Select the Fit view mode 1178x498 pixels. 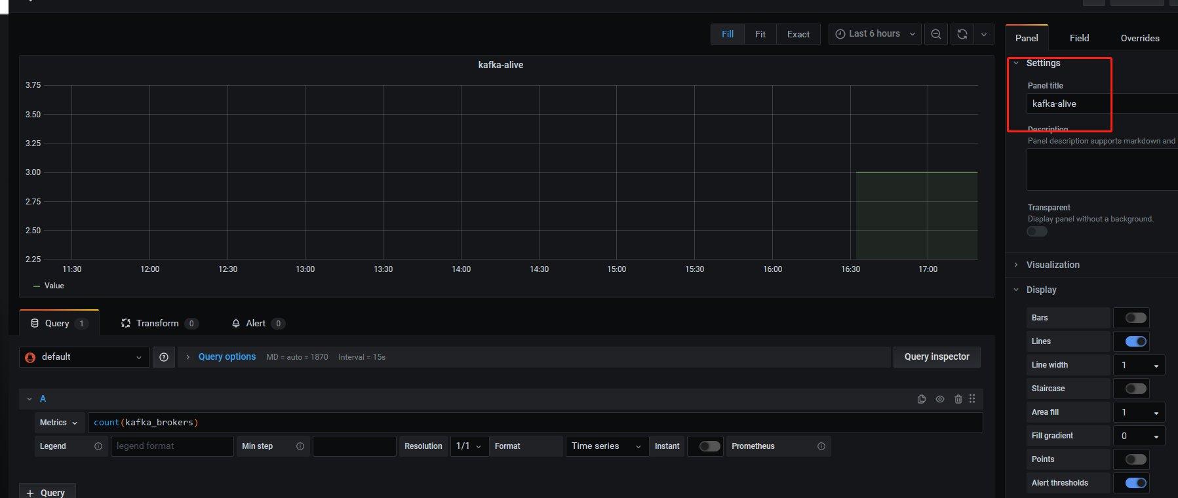click(760, 34)
